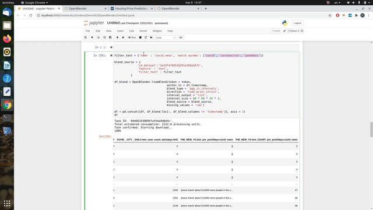Viewport: 373px width, 210px height.
Task: Open Firefox from the dock
Action: pyautogui.click(x=7, y=38)
